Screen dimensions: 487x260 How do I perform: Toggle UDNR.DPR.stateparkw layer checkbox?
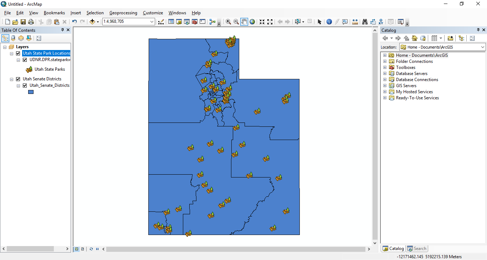point(25,60)
